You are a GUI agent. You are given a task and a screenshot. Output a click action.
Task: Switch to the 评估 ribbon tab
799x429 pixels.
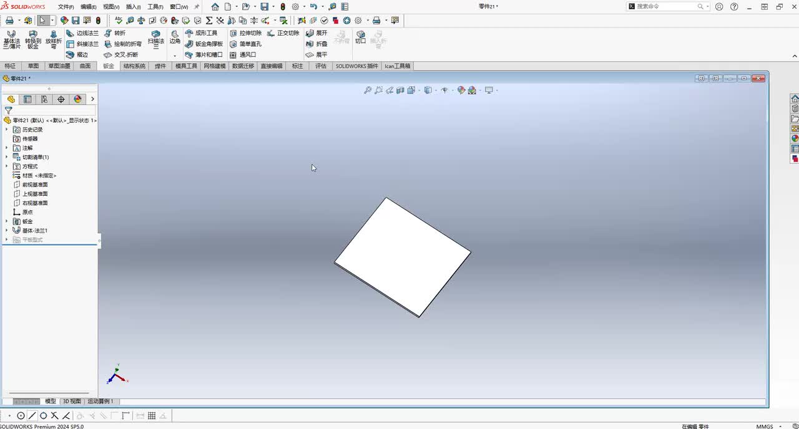tap(321, 66)
